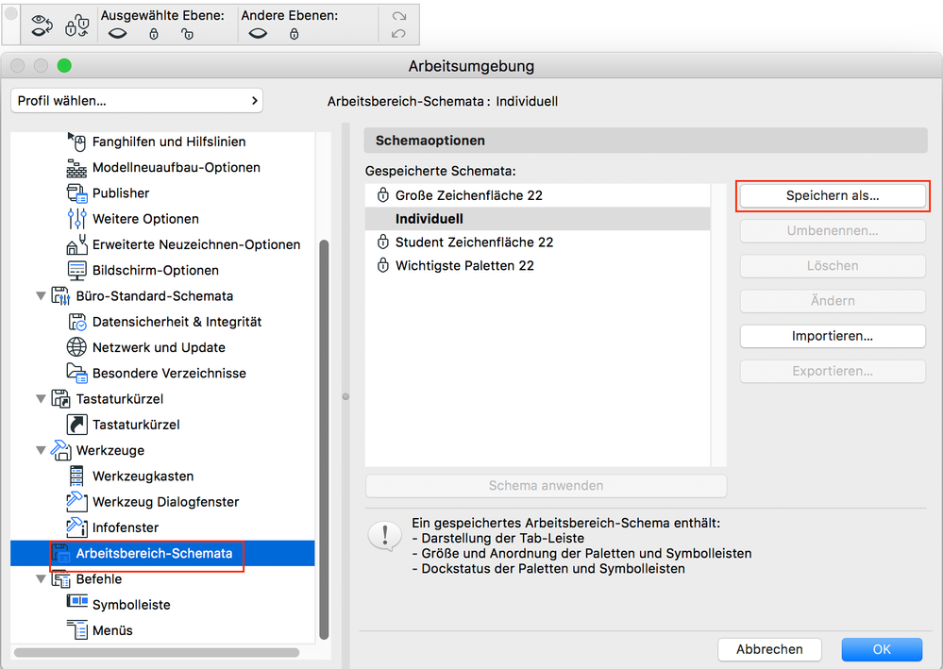Click the Importieren... button
Screen dimensions: 943x669
click(833, 336)
